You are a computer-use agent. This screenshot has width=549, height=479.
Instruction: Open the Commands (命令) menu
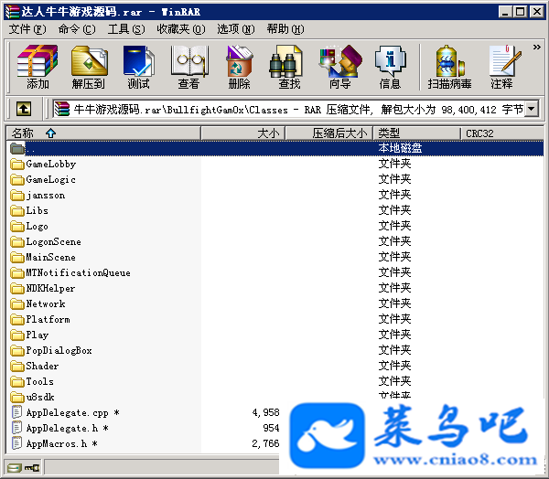pyautogui.click(x=77, y=29)
